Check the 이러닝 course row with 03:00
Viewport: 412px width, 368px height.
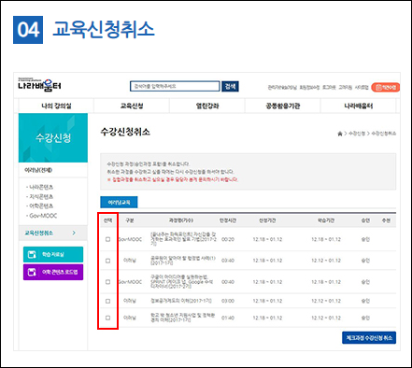(x=107, y=301)
